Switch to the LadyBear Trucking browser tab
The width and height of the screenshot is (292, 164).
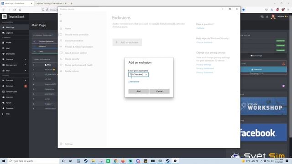51,3
